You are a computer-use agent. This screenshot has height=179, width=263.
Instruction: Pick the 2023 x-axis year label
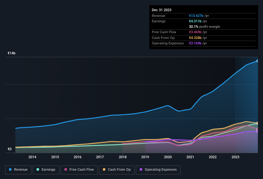(x=235, y=157)
